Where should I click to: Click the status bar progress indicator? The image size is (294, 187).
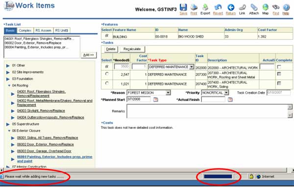[x=218, y=177]
